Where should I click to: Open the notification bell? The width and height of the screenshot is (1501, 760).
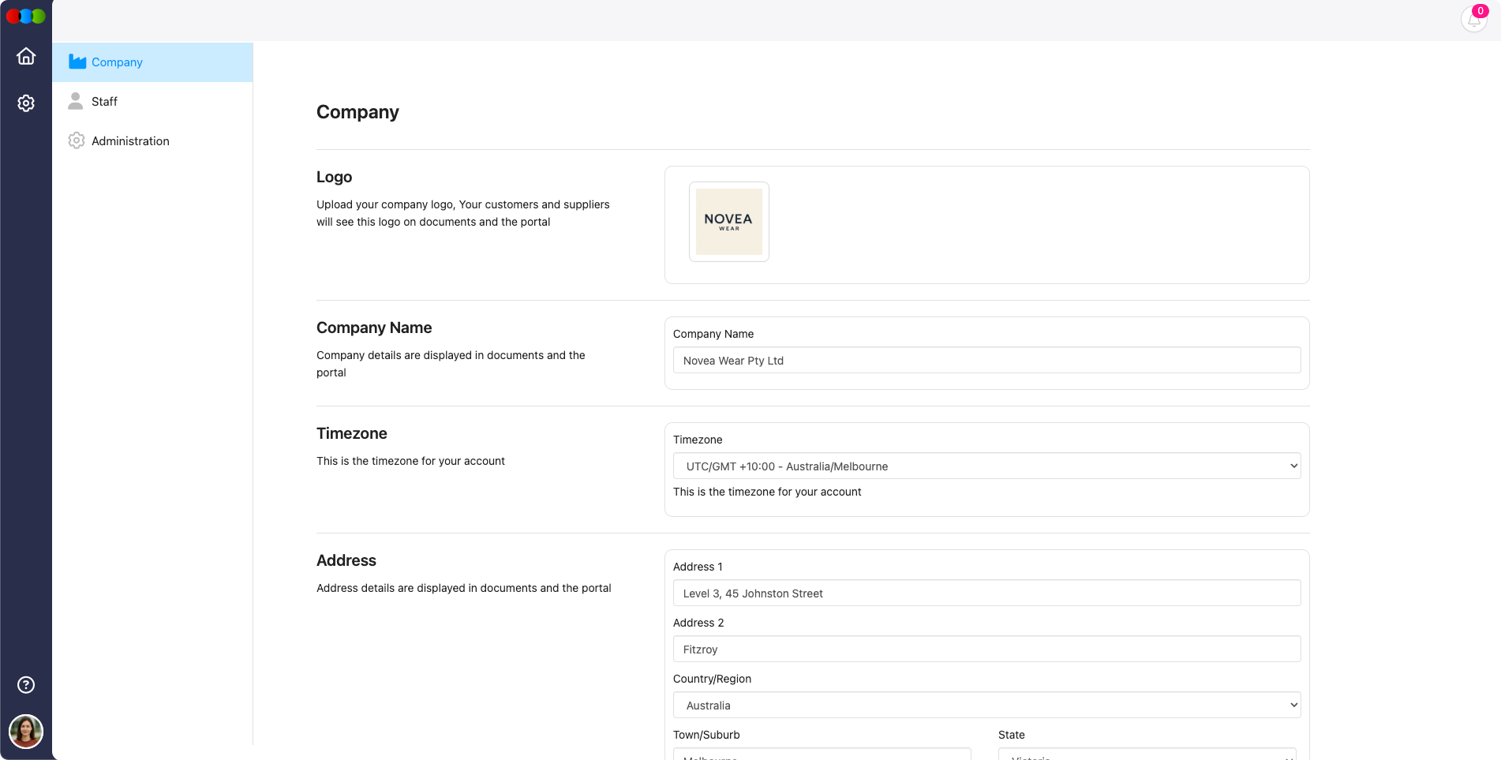point(1473,20)
